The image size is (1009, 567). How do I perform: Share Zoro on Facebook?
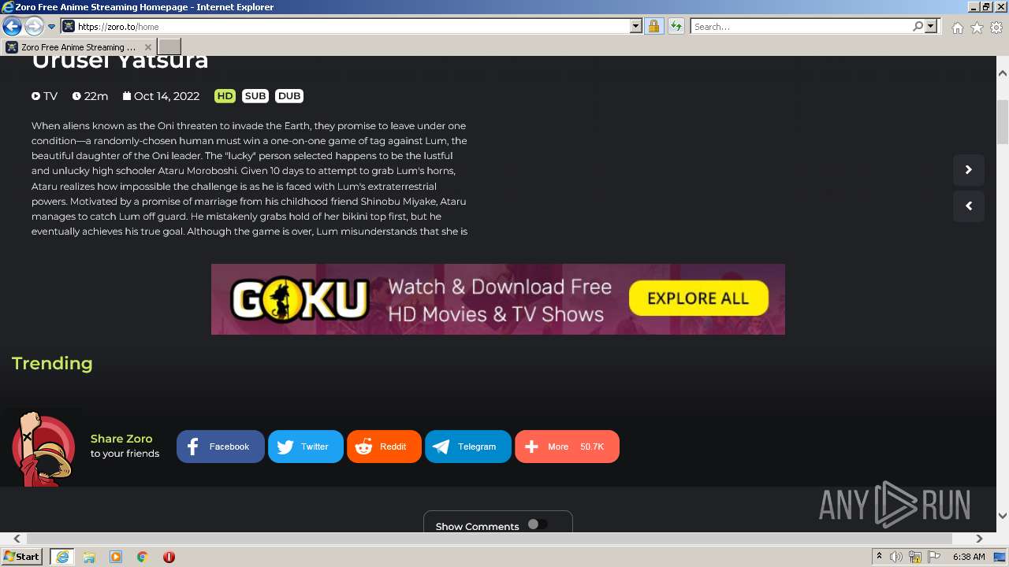pos(220,447)
